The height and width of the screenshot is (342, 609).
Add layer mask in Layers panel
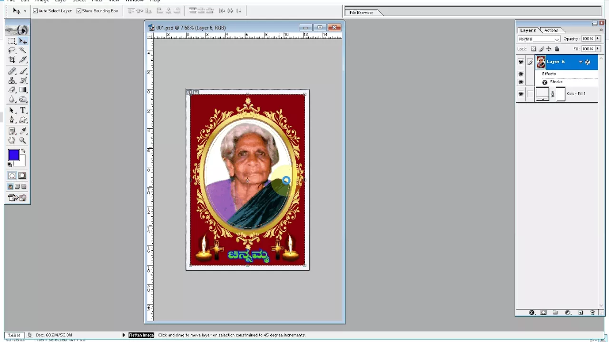pos(543,313)
